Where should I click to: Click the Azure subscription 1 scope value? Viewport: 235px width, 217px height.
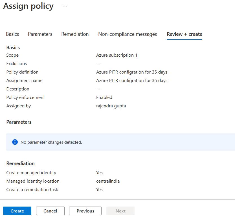click(117, 55)
